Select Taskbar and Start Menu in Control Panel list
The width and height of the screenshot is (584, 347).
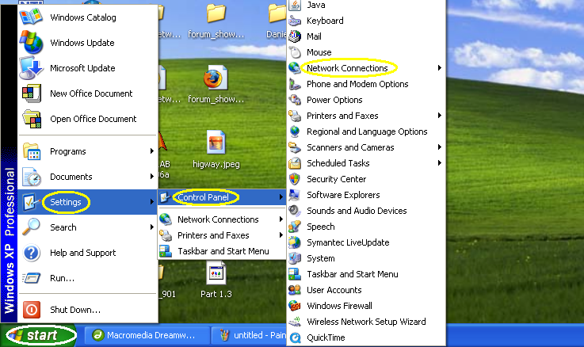click(x=367, y=274)
